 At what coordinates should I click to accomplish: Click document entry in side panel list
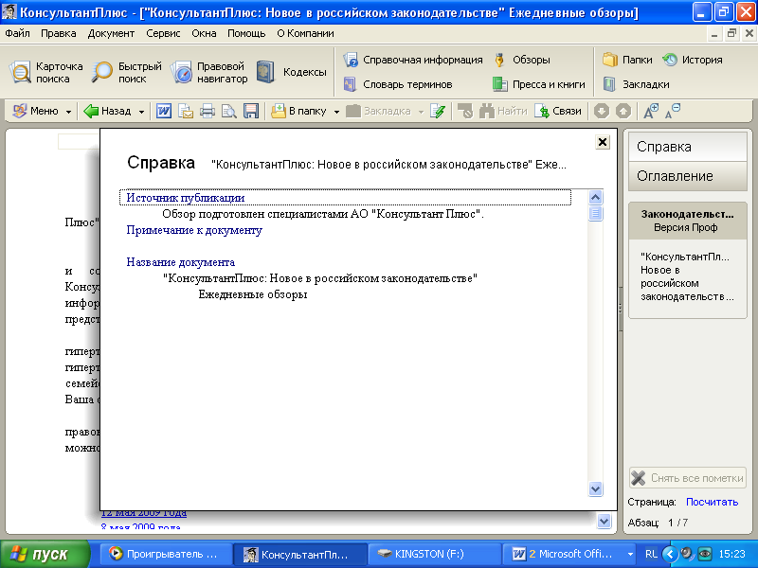[x=688, y=276]
